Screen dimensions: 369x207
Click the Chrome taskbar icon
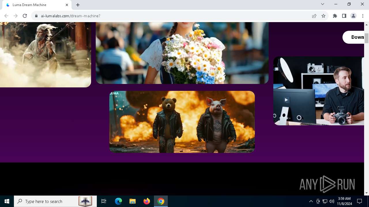[x=161, y=201]
